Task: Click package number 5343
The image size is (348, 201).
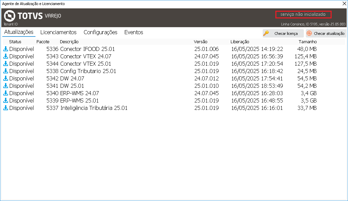Action: (x=53, y=56)
